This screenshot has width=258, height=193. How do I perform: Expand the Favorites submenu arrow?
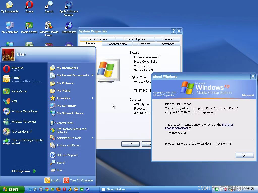93,98
